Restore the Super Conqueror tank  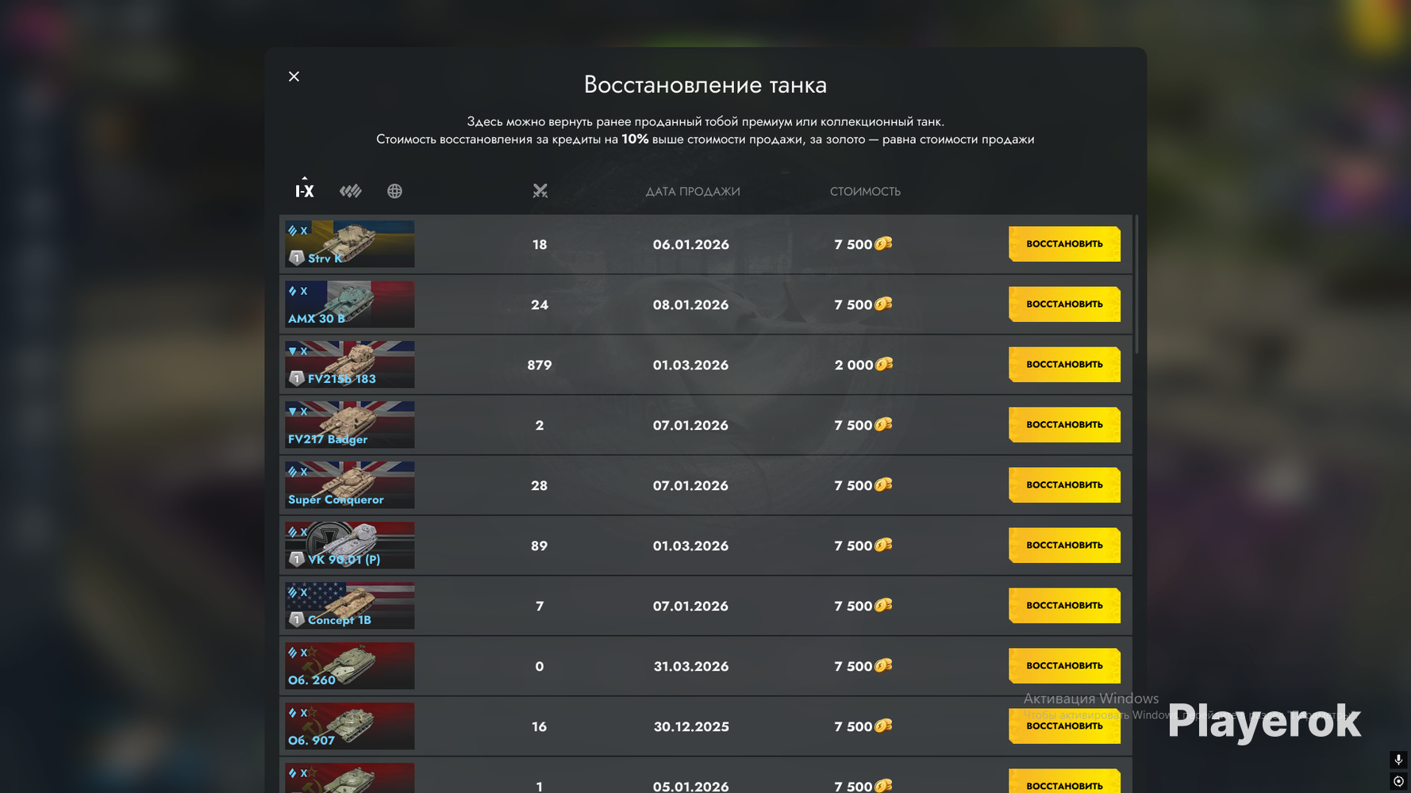(x=1064, y=485)
